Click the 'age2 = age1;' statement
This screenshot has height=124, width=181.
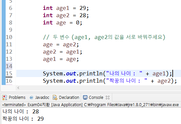pyautogui.click(x=62, y=52)
